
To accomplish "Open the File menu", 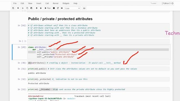I will (15, 3).
